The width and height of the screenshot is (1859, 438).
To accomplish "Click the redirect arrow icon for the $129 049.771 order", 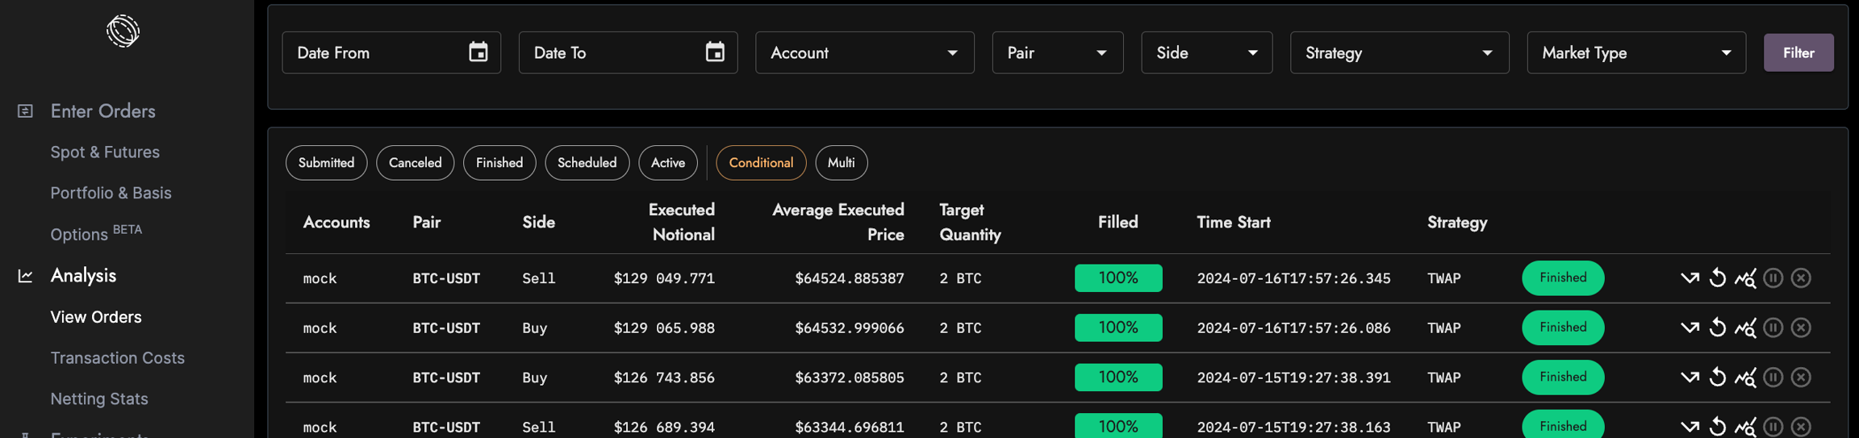I will (1689, 278).
